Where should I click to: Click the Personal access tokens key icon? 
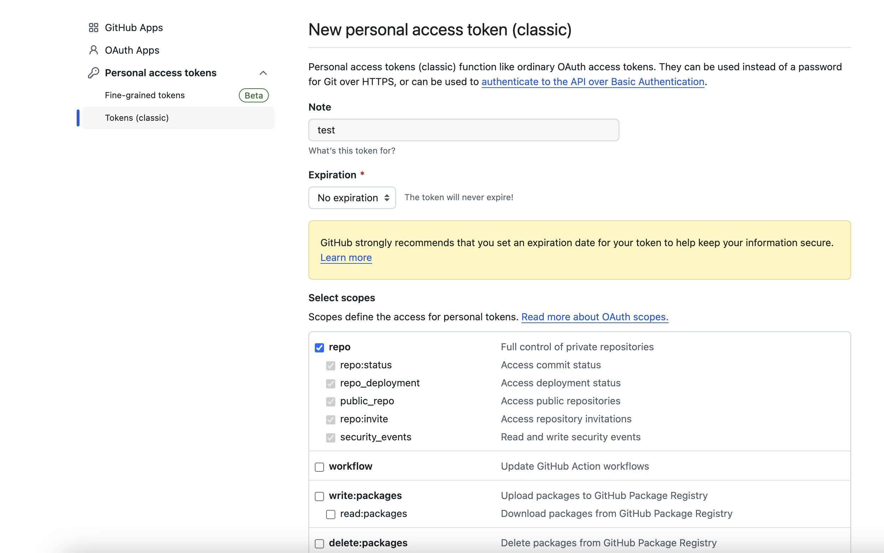point(94,73)
